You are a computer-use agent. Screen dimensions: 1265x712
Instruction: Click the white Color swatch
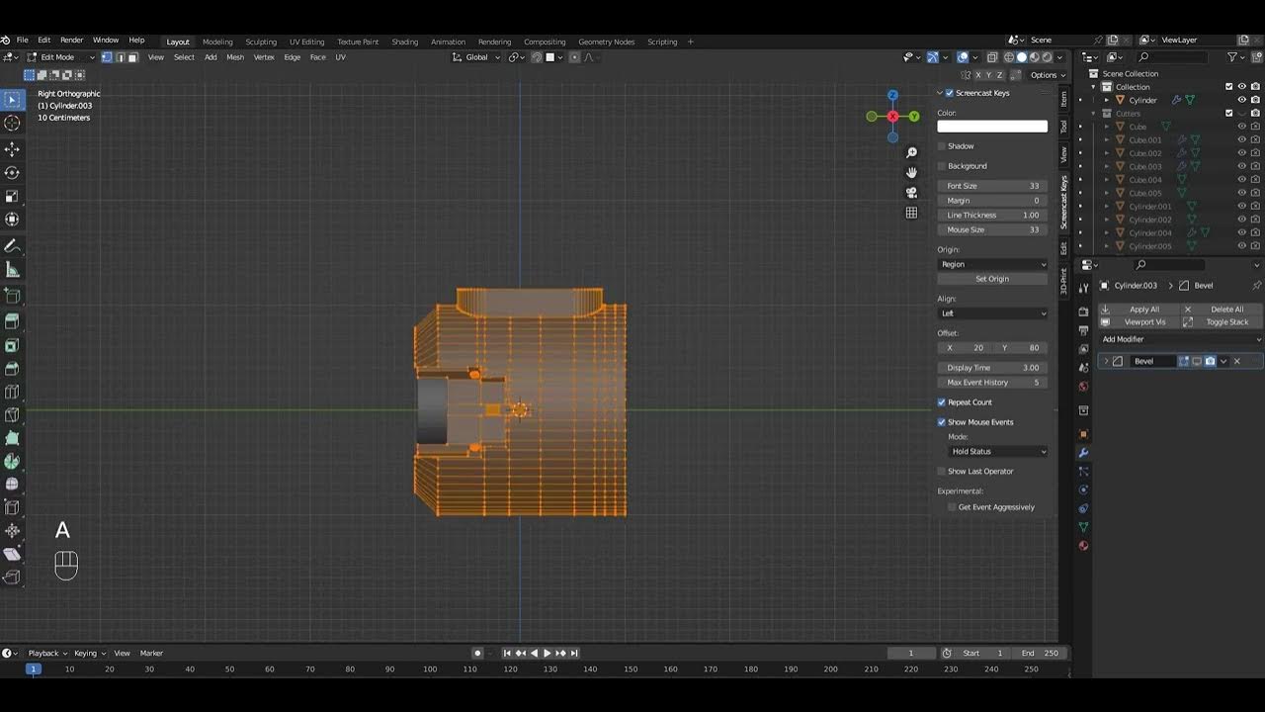pos(992,127)
